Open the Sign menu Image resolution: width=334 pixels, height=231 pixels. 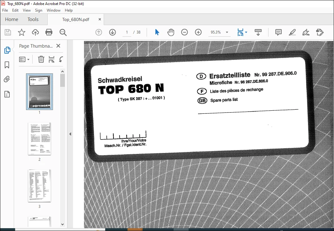pyautogui.click(x=39, y=10)
